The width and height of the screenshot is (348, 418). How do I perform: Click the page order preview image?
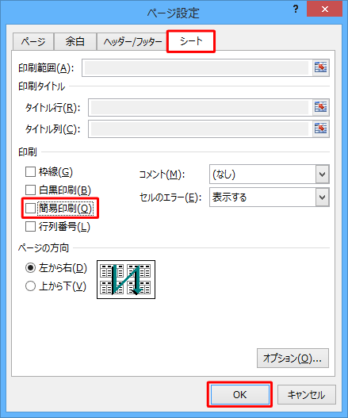tap(126, 279)
